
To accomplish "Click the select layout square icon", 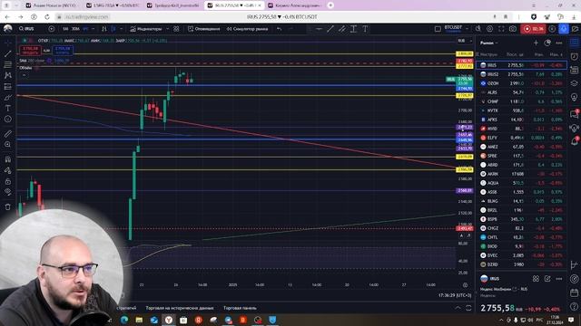I will [438, 29].
